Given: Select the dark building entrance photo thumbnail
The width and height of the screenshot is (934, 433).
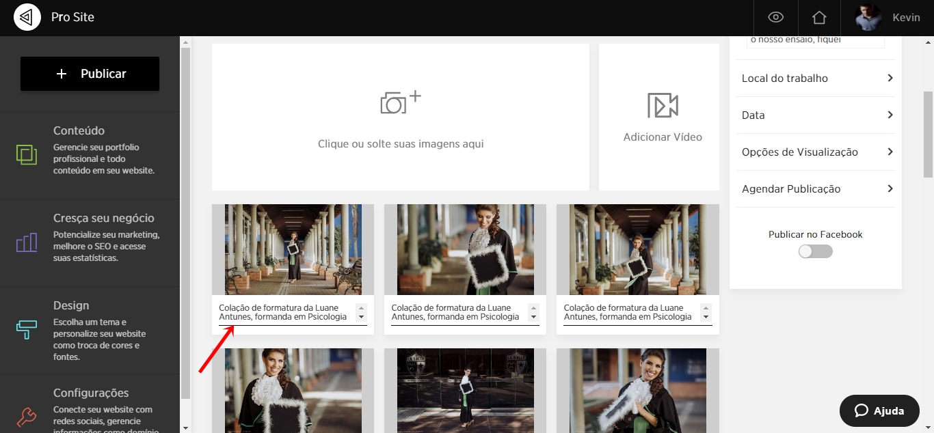Looking at the screenshot, I should pos(465,391).
